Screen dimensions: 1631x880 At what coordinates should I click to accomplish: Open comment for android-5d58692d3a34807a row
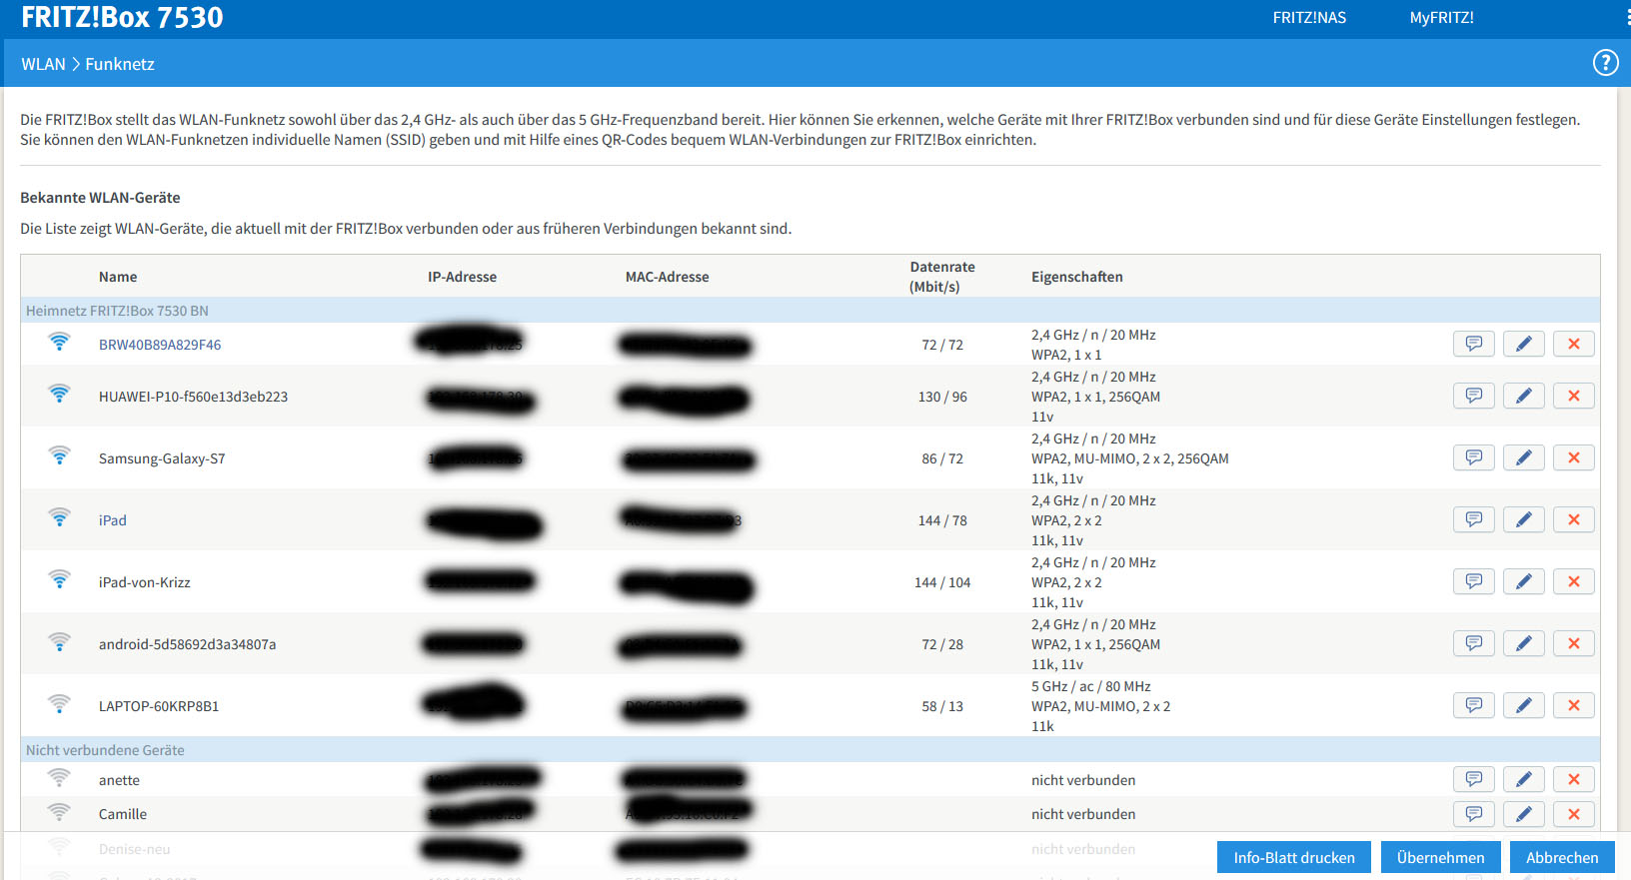[1474, 643]
